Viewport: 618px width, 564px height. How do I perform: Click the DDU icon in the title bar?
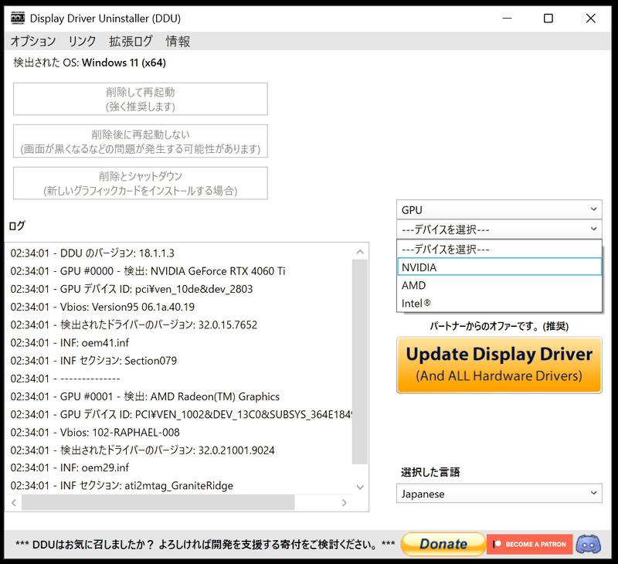click(x=17, y=18)
